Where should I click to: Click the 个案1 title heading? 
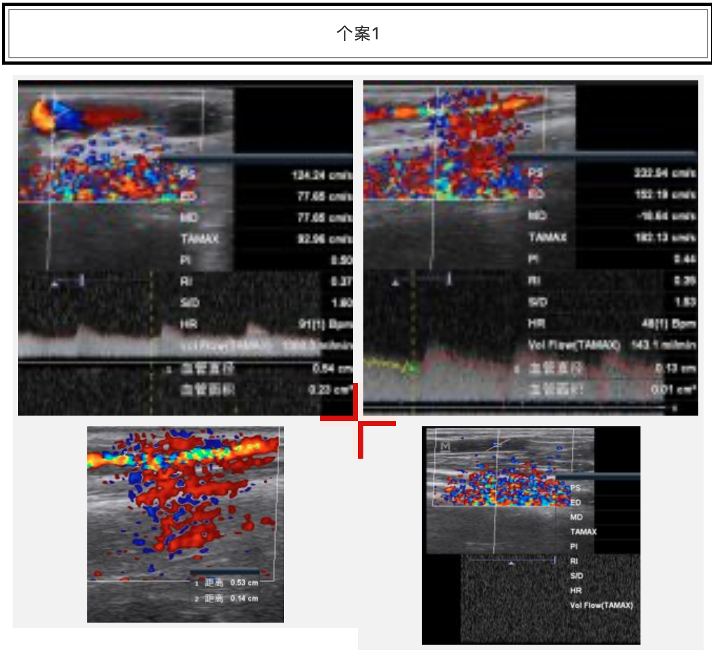click(x=358, y=34)
